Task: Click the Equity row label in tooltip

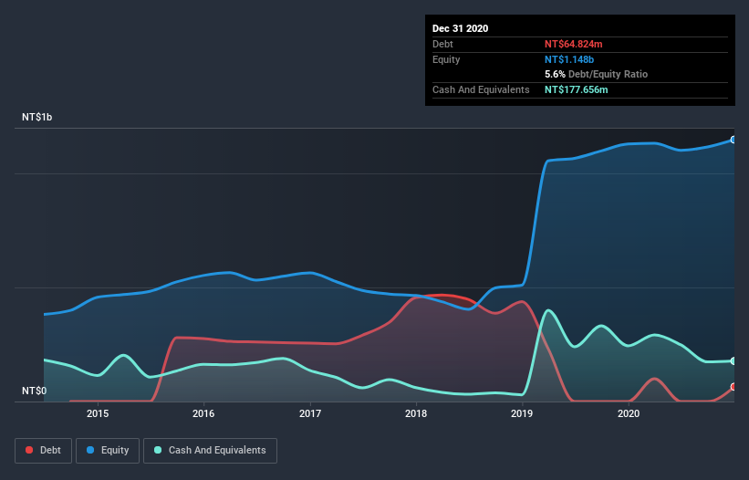Action: pyautogui.click(x=446, y=59)
